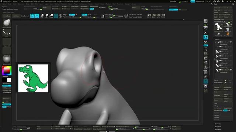Viewport: 236px width, 132px height.
Task: Open the Transform menu
Action: 120,4
